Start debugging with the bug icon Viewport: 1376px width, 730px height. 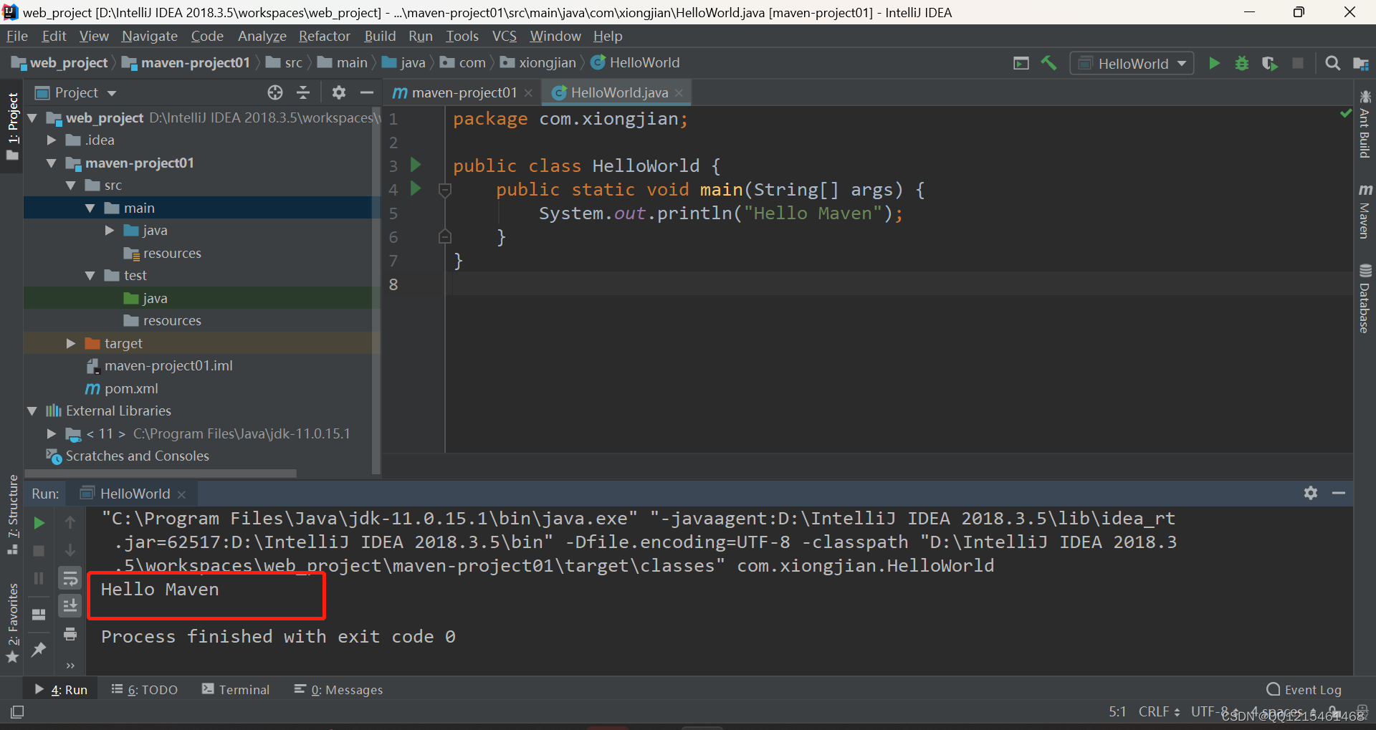tap(1242, 63)
